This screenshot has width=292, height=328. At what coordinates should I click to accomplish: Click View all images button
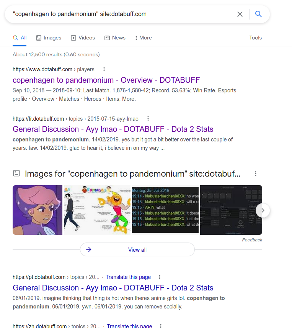[137, 249]
